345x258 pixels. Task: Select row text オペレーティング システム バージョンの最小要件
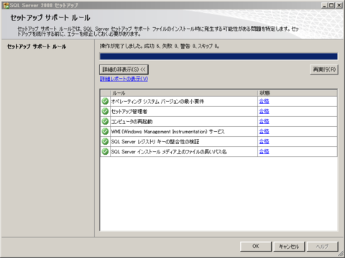click(157, 101)
